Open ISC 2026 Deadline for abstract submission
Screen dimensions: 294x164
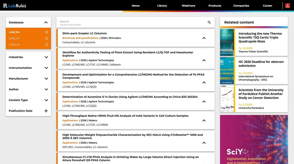[261, 64]
